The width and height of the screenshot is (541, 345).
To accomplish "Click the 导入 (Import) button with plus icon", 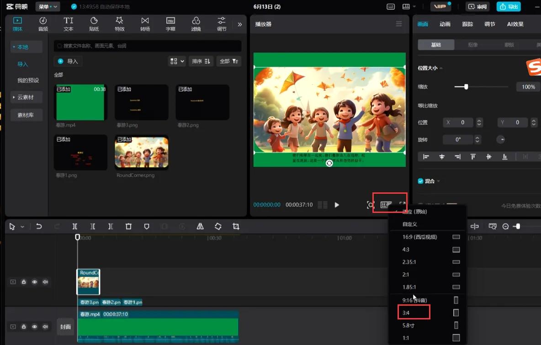I will pos(68,61).
